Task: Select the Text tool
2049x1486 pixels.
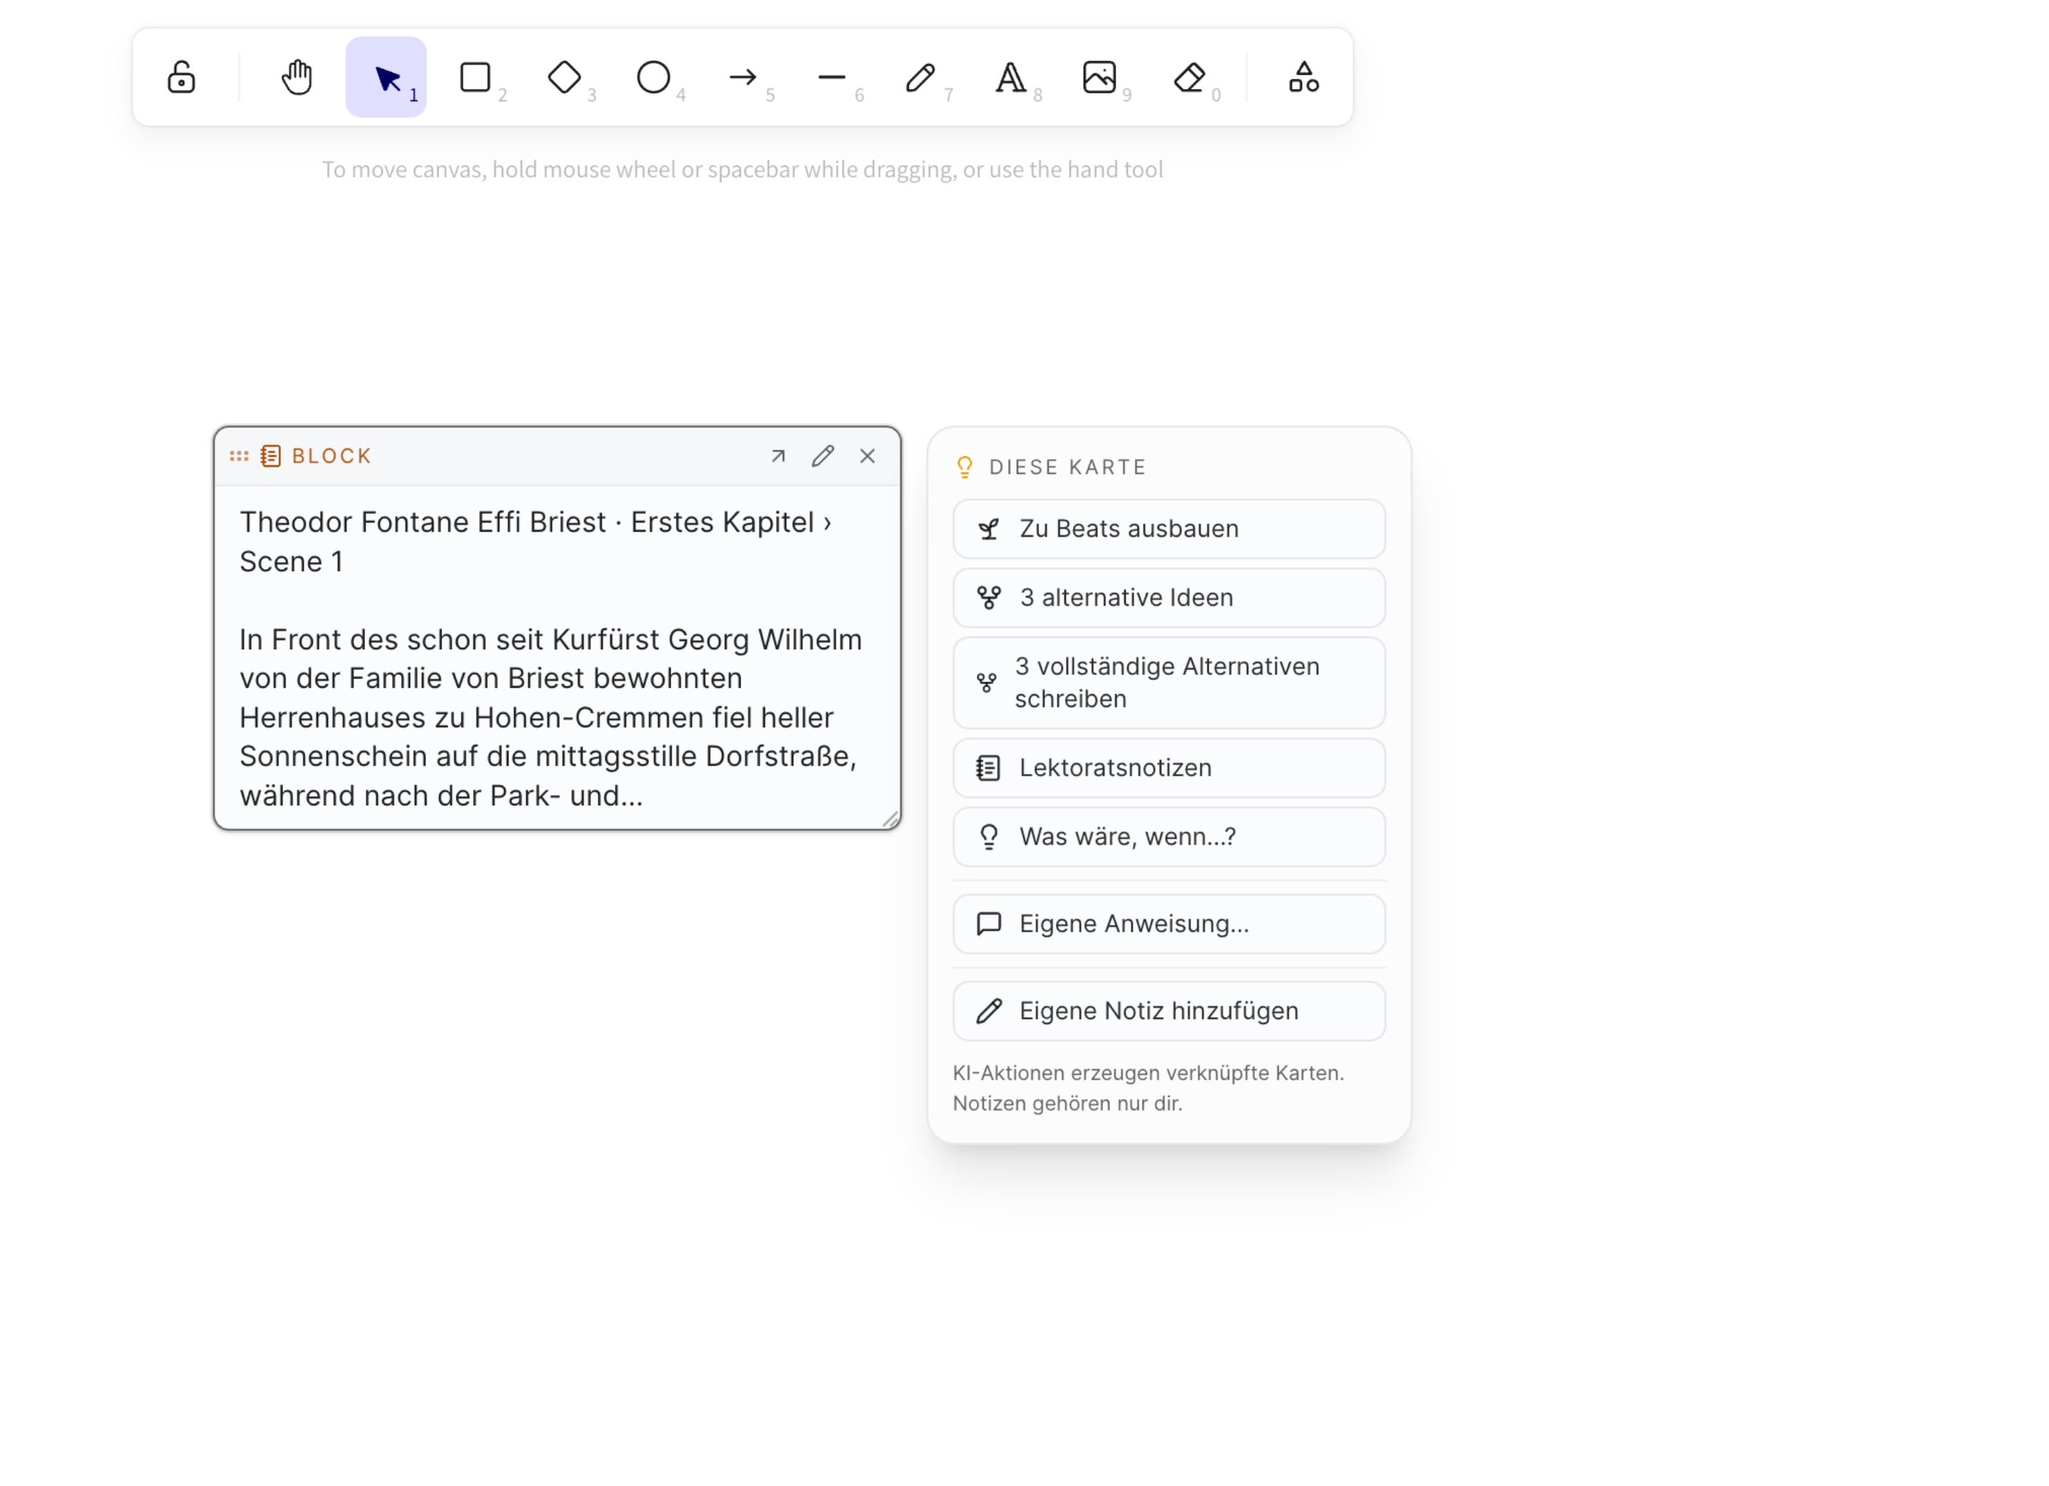Action: [x=1010, y=77]
